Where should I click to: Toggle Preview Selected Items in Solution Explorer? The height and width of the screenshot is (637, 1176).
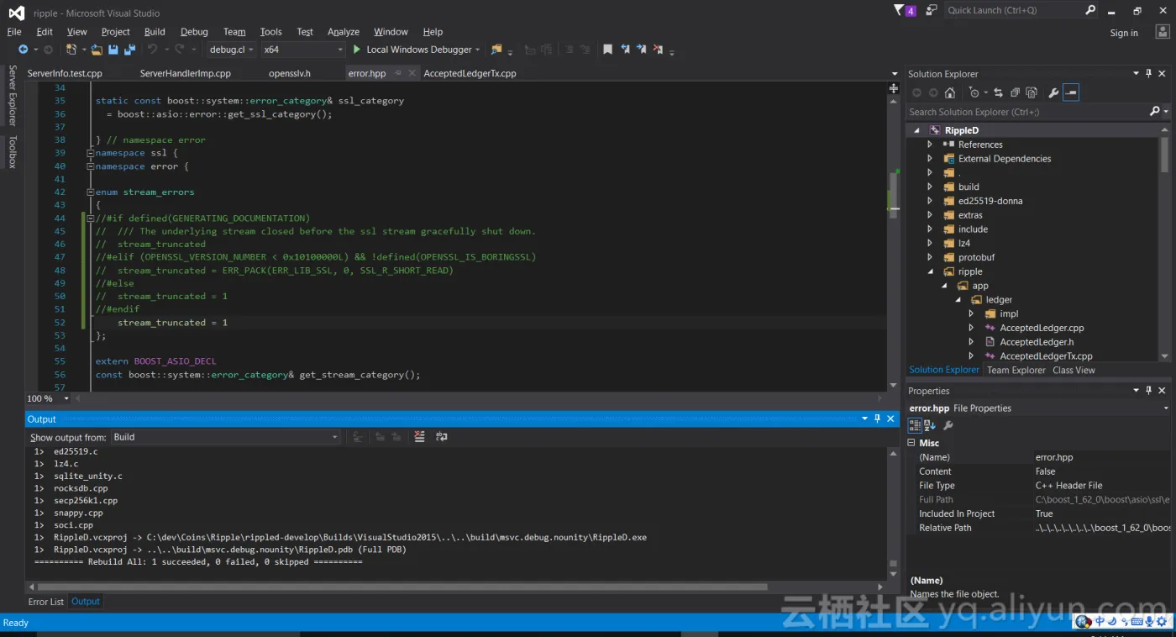point(1071,93)
